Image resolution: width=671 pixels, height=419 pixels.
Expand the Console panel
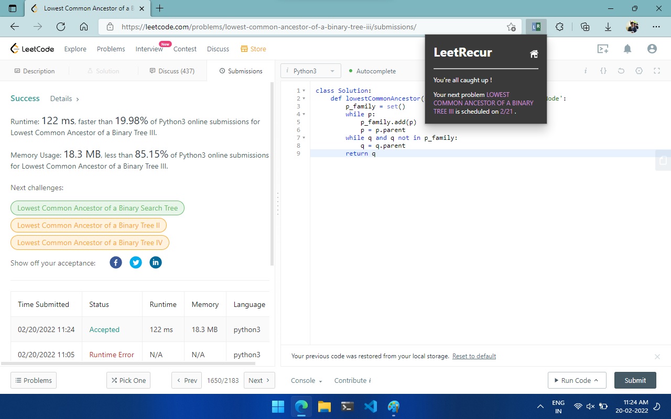306,381
